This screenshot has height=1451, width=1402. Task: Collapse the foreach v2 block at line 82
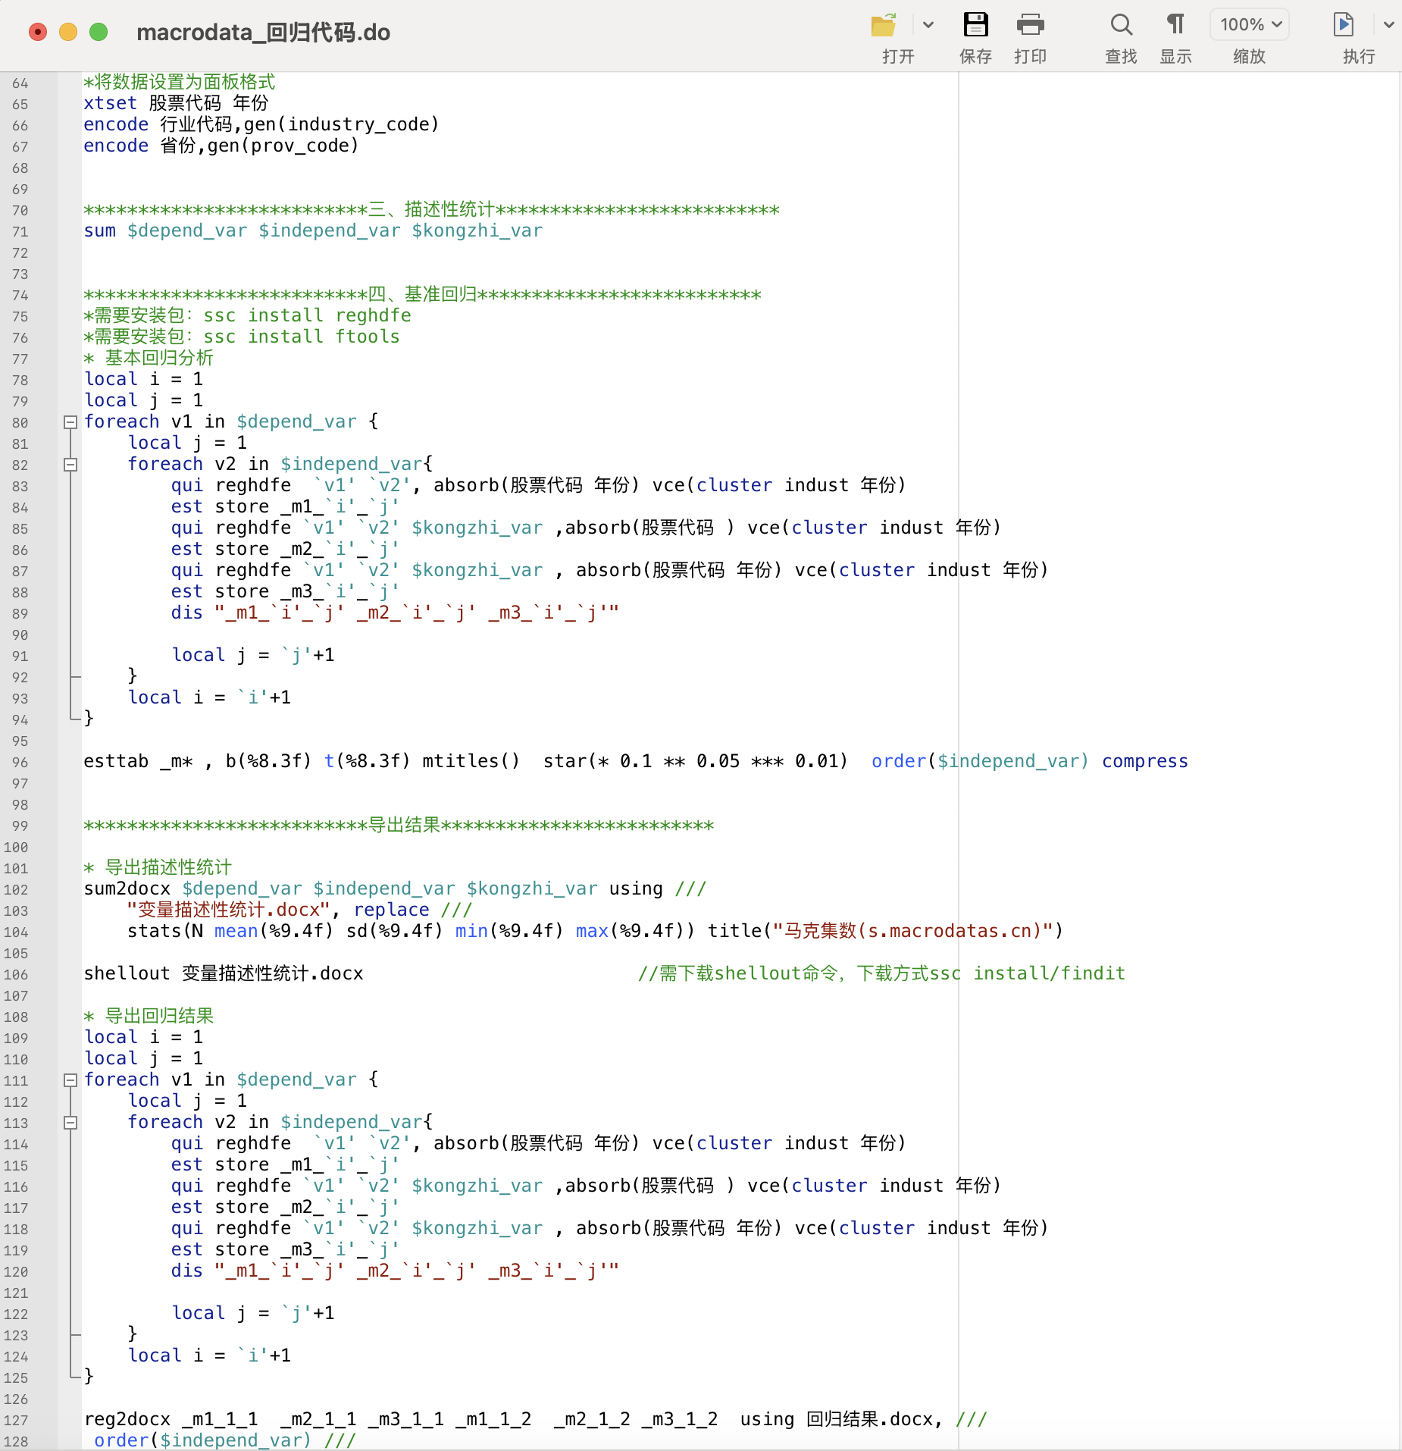tap(70, 465)
